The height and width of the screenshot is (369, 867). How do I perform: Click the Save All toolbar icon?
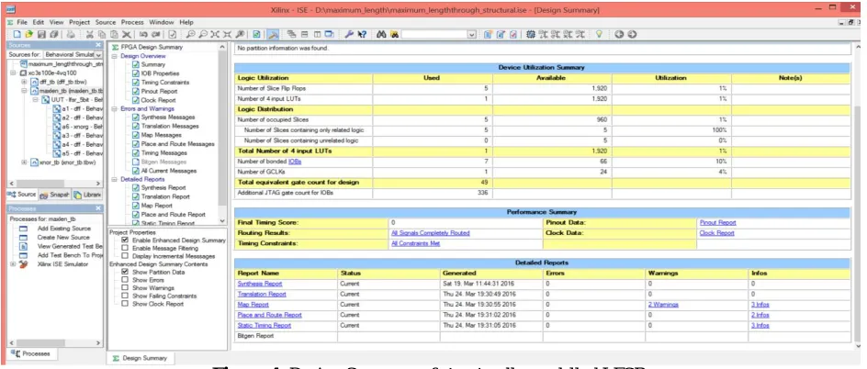click(54, 34)
